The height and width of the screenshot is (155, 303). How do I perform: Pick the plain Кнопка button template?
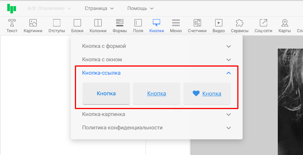106,93
